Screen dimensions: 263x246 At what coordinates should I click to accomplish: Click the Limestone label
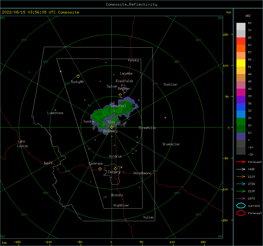55,113
